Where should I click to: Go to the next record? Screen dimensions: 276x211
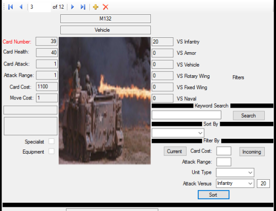point(73,7)
